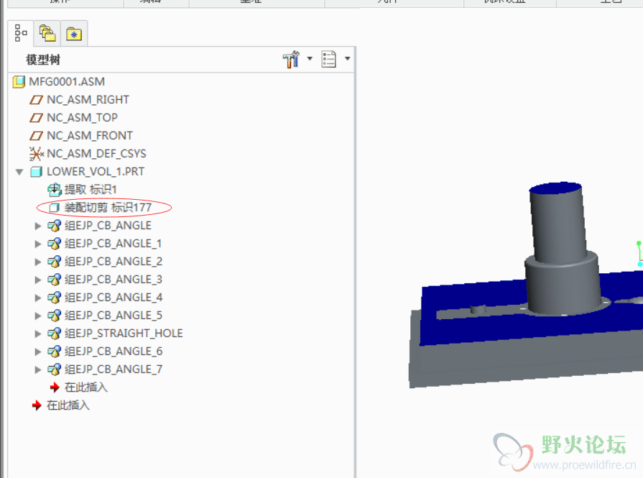This screenshot has height=478, width=643.
Task: Expand the 组EJP_CB_ANGLE_1 group
Action: (x=38, y=244)
